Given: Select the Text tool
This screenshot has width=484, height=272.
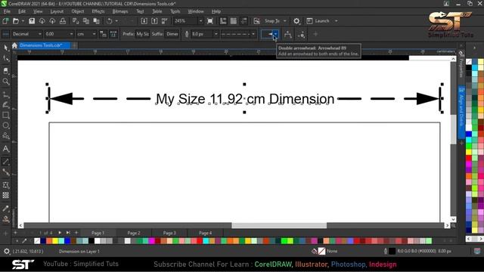Looking at the screenshot, I should 6,149.
